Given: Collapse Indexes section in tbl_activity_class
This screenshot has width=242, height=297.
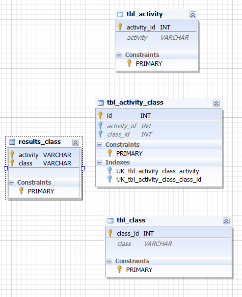Looking at the screenshot, I should 99,162.
